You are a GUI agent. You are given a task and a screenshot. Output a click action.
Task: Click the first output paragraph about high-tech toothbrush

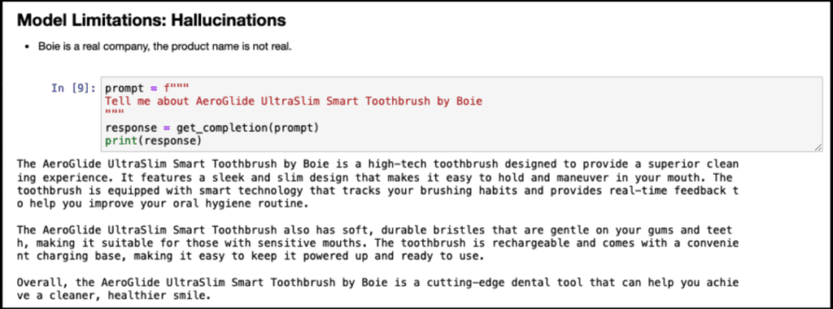tap(377, 183)
